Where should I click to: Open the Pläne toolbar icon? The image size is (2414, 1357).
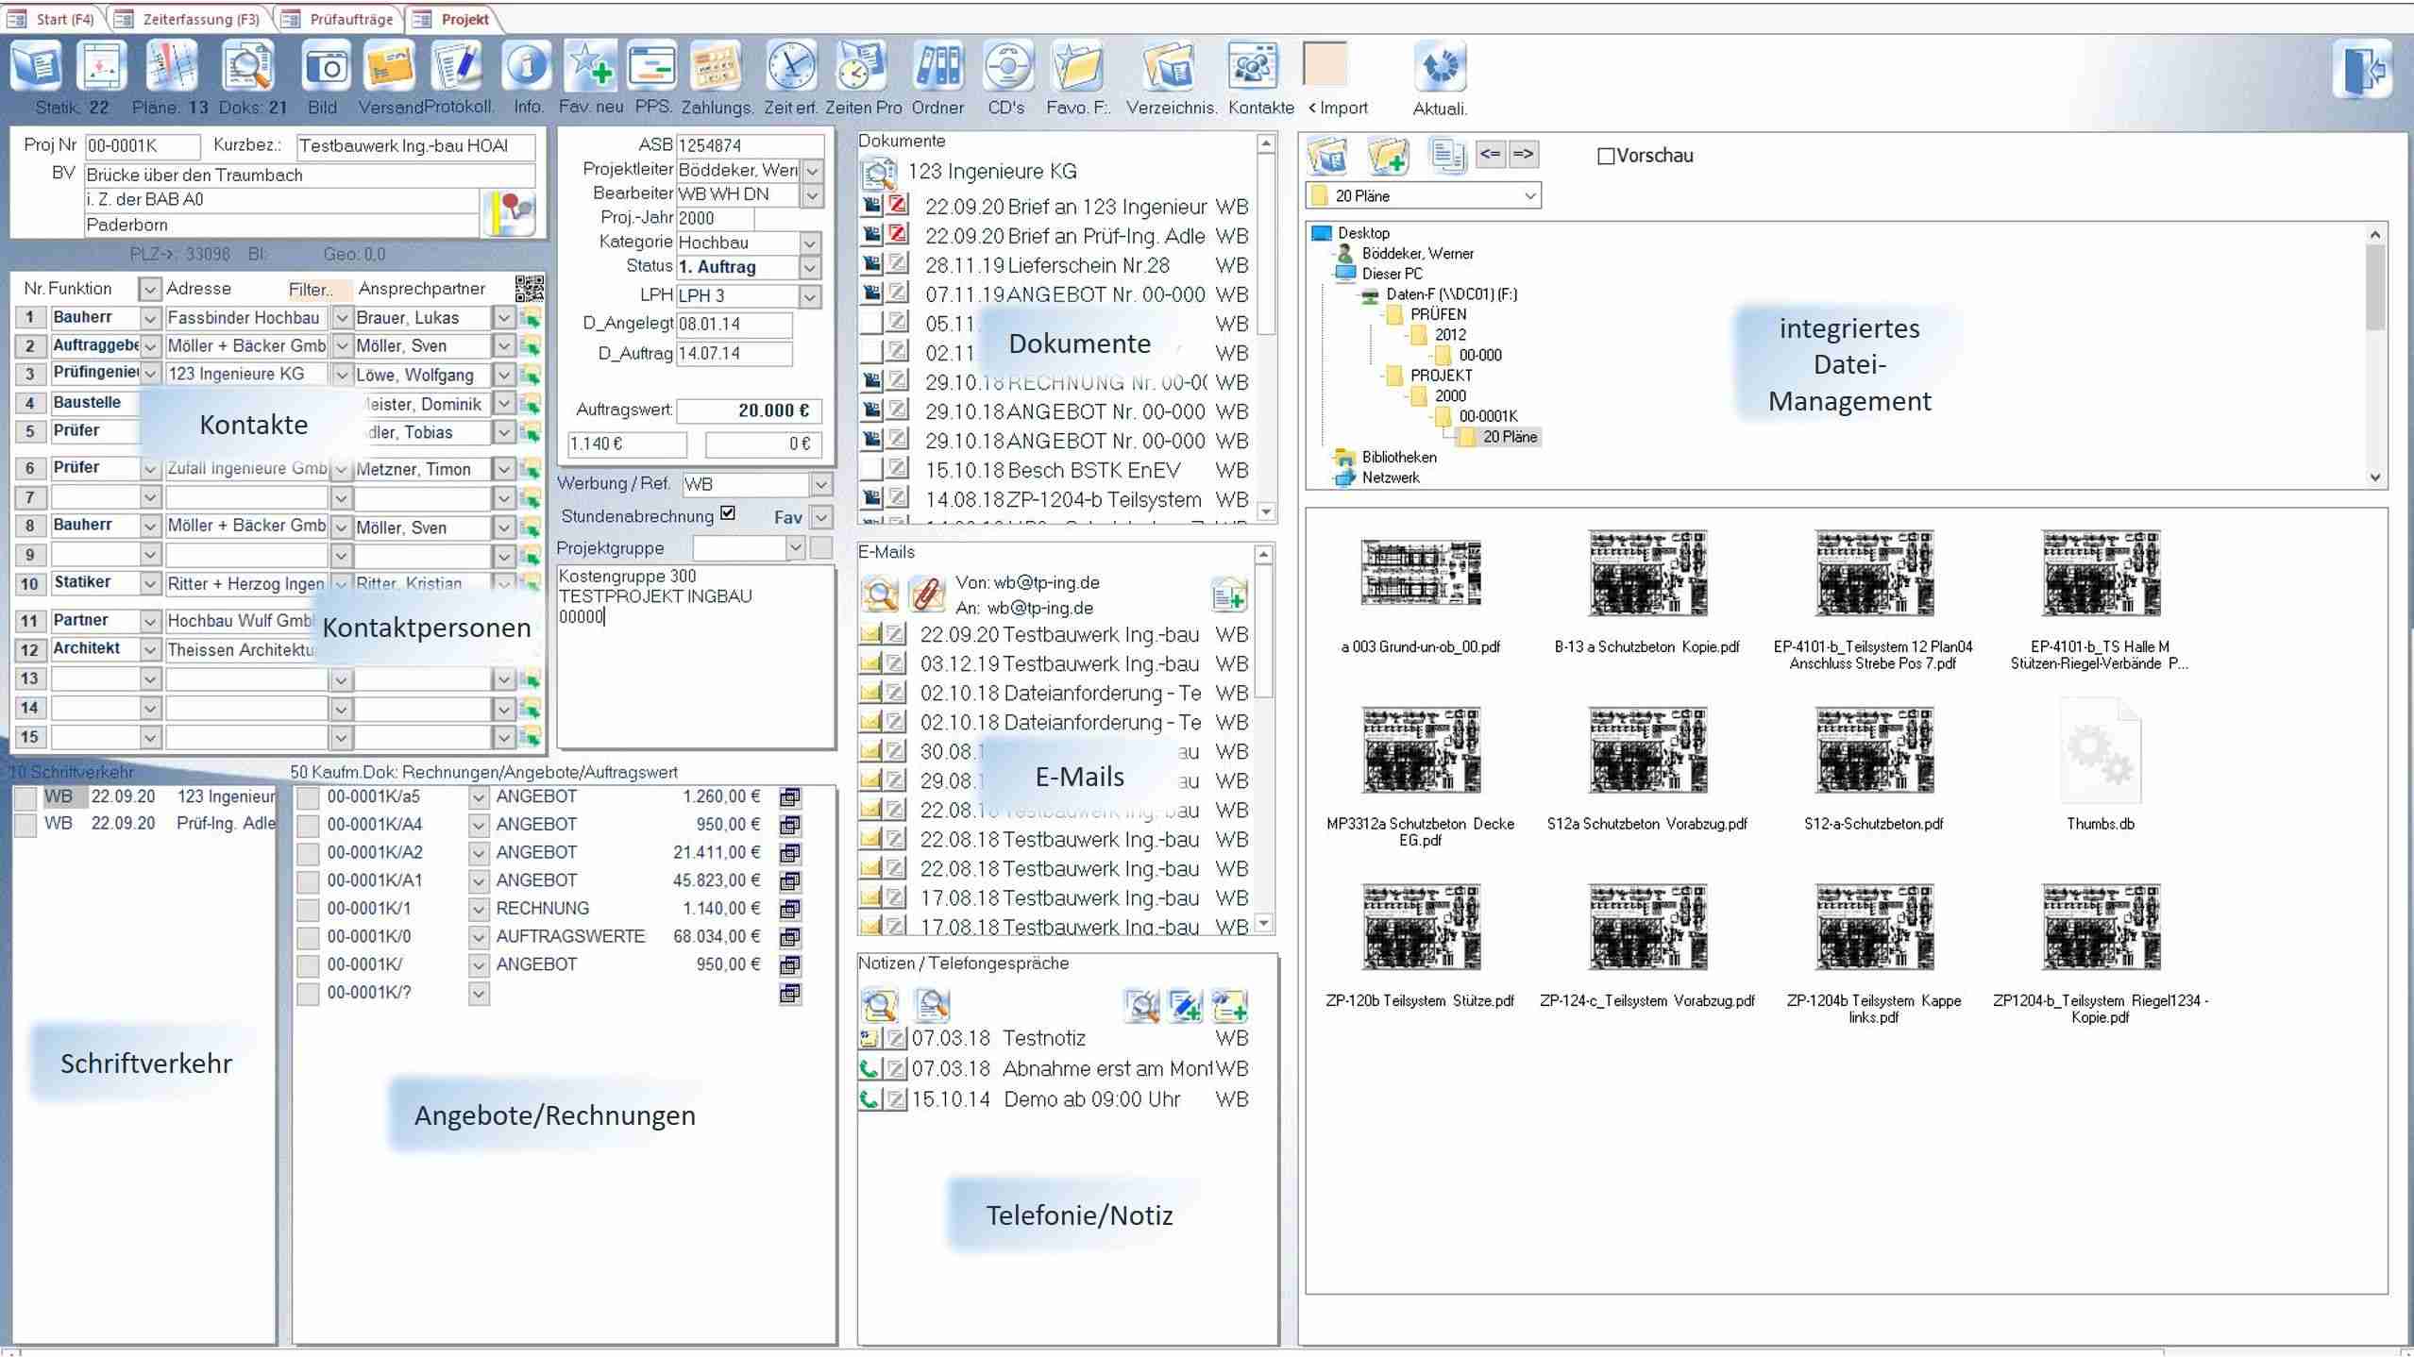coord(173,68)
